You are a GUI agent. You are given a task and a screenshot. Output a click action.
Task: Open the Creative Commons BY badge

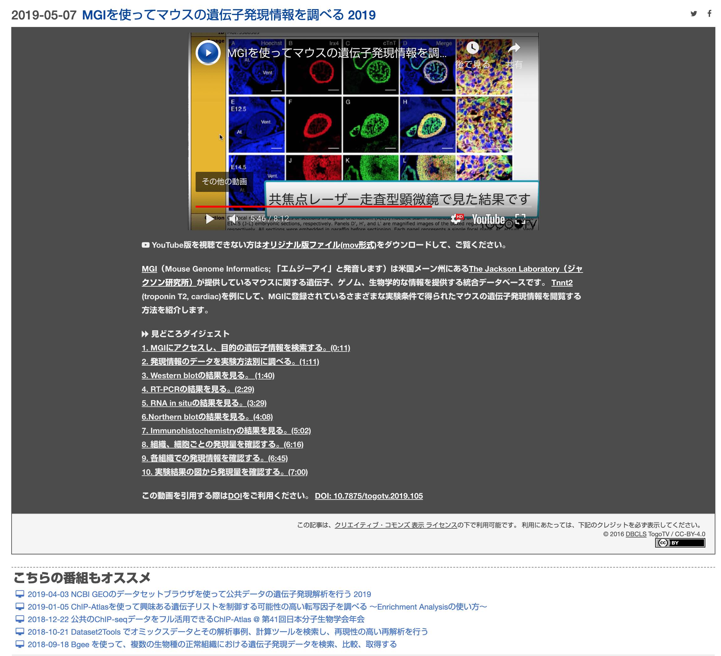[x=680, y=543]
